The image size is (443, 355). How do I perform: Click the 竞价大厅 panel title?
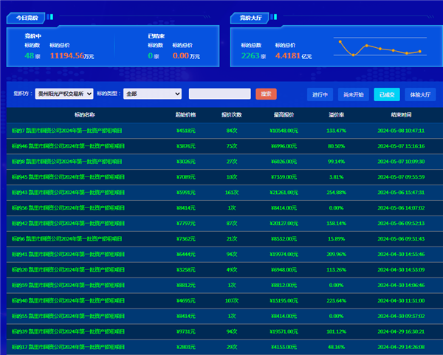point(252,17)
